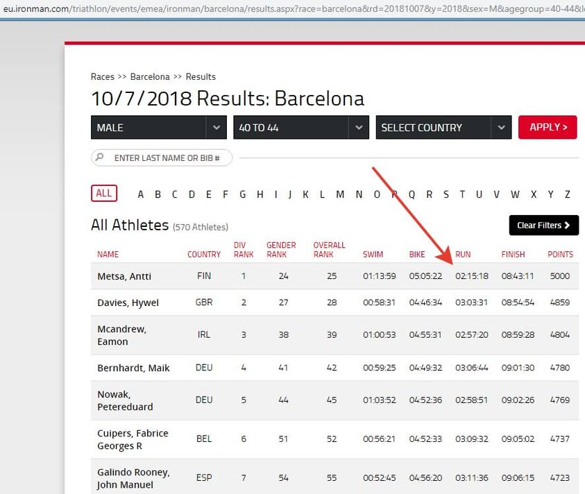Screen dimensions: 585x494
Task: Open the SELECT COUNTRY dropdown
Action: tap(443, 128)
